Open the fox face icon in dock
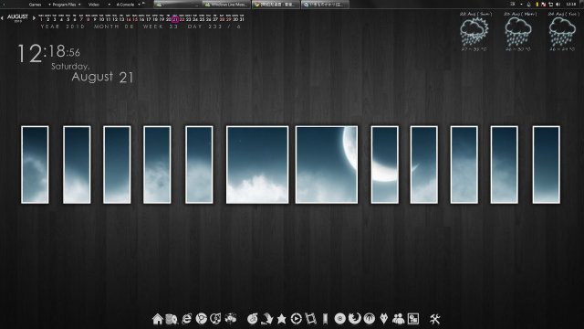 click(x=384, y=319)
